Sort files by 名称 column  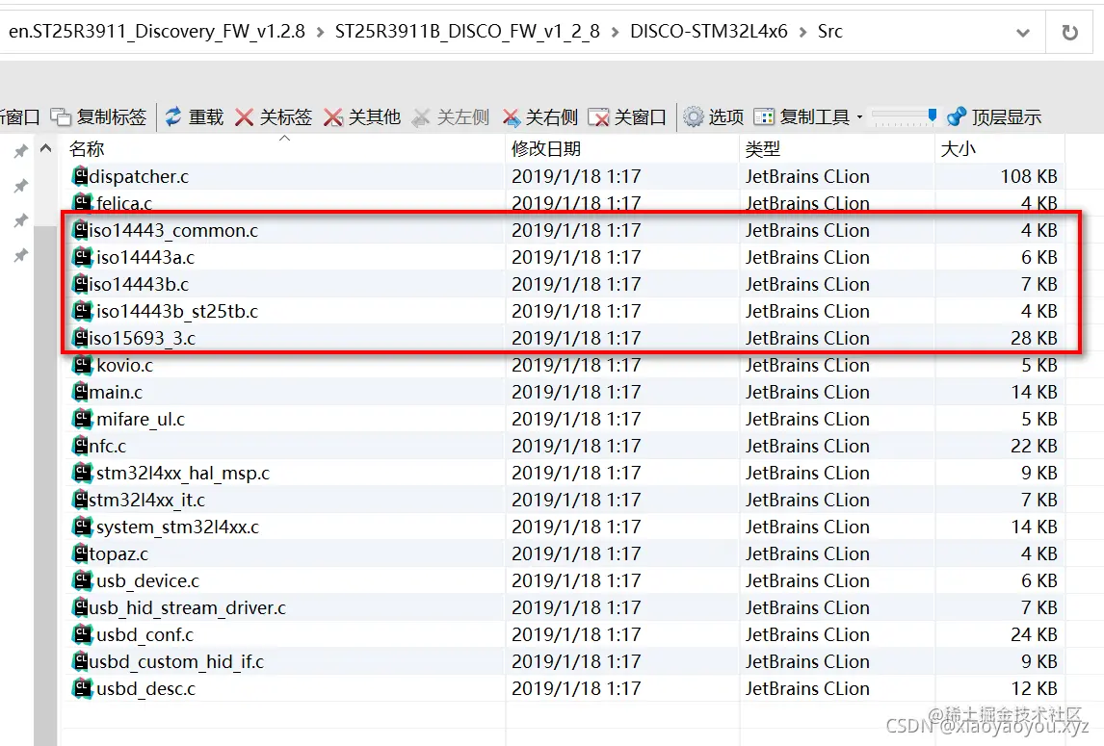pos(284,148)
